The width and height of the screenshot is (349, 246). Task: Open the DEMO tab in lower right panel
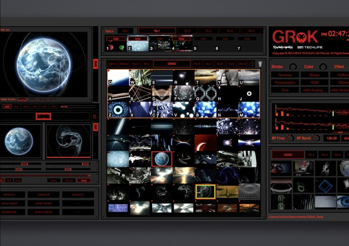[288, 154]
